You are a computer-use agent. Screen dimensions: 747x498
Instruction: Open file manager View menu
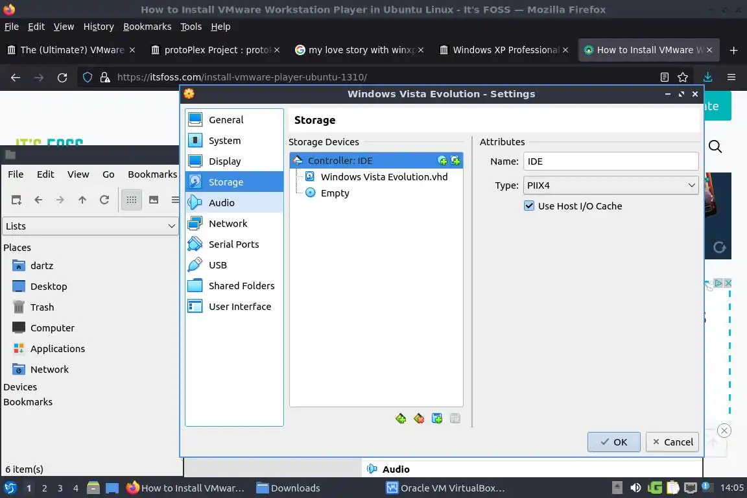click(78, 174)
